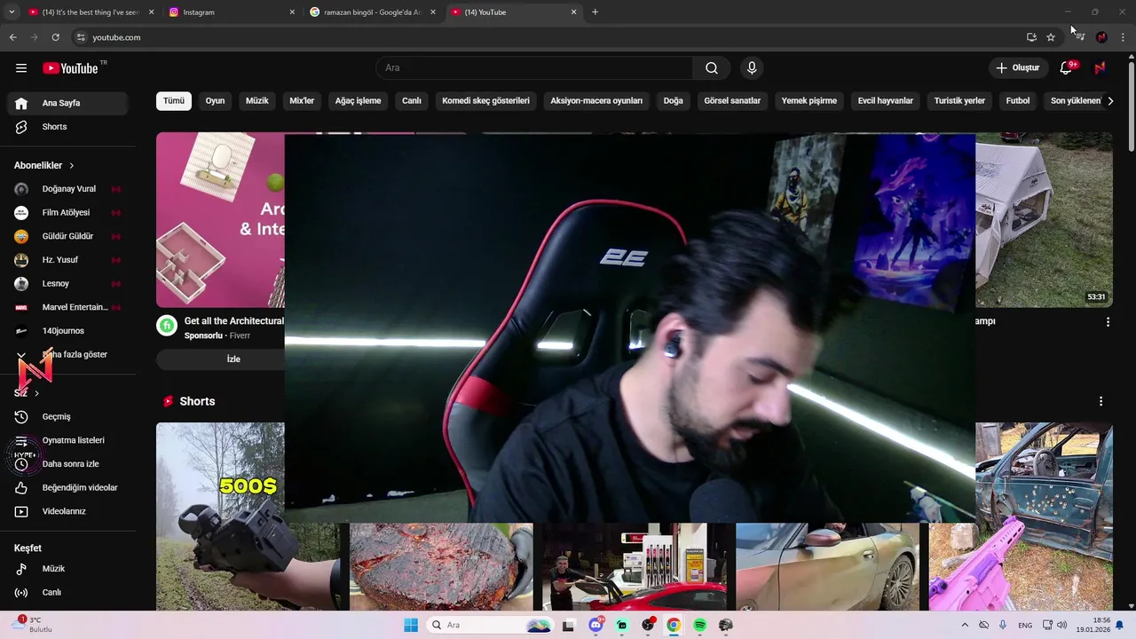
Task: Click the address bar youtube.com
Action: 116,37
